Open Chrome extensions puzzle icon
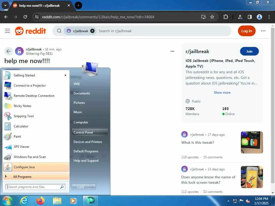The image size is (275, 206). point(226,17)
